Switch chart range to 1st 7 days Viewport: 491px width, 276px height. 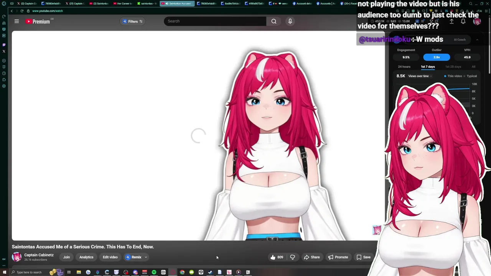(428, 67)
